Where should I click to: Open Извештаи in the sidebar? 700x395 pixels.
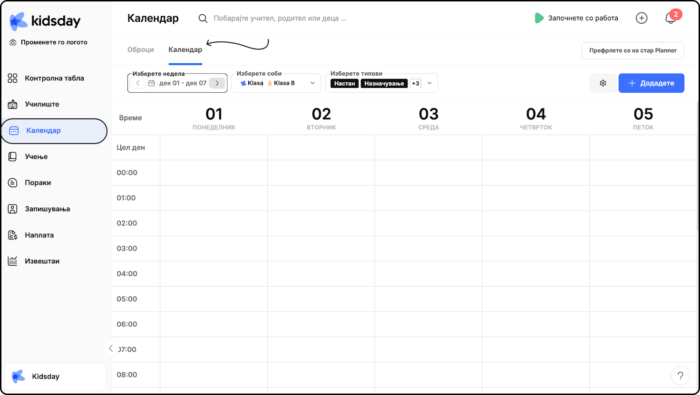[x=42, y=261]
